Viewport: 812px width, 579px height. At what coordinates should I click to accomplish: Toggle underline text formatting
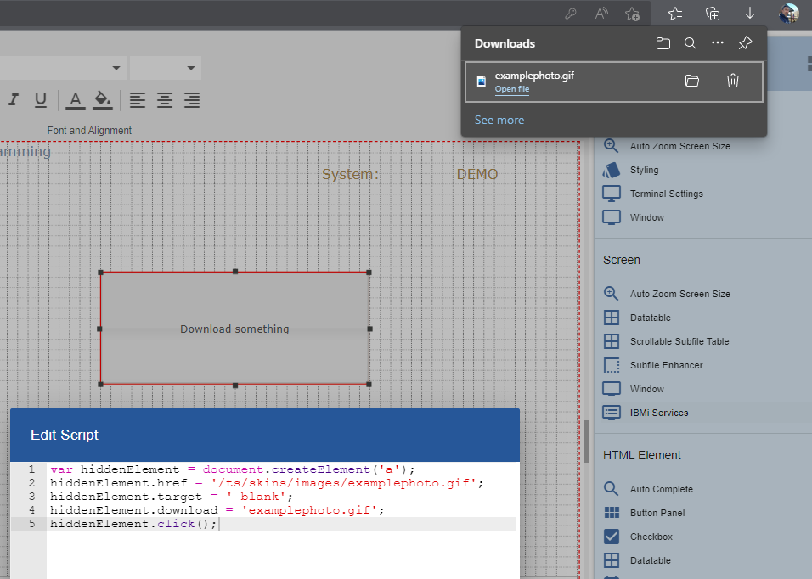(x=40, y=100)
